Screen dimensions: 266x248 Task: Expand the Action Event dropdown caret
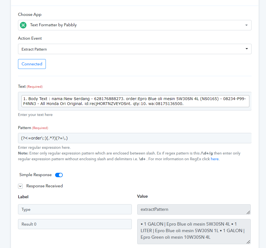tap(247, 49)
